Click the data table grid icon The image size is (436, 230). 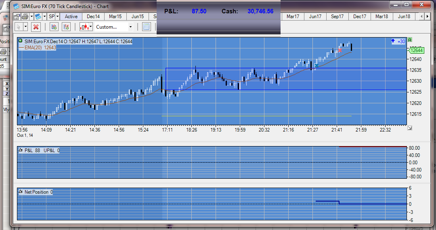(x=146, y=27)
